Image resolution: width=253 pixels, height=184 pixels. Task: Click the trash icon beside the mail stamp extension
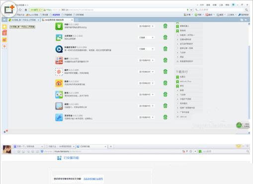point(165,72)
